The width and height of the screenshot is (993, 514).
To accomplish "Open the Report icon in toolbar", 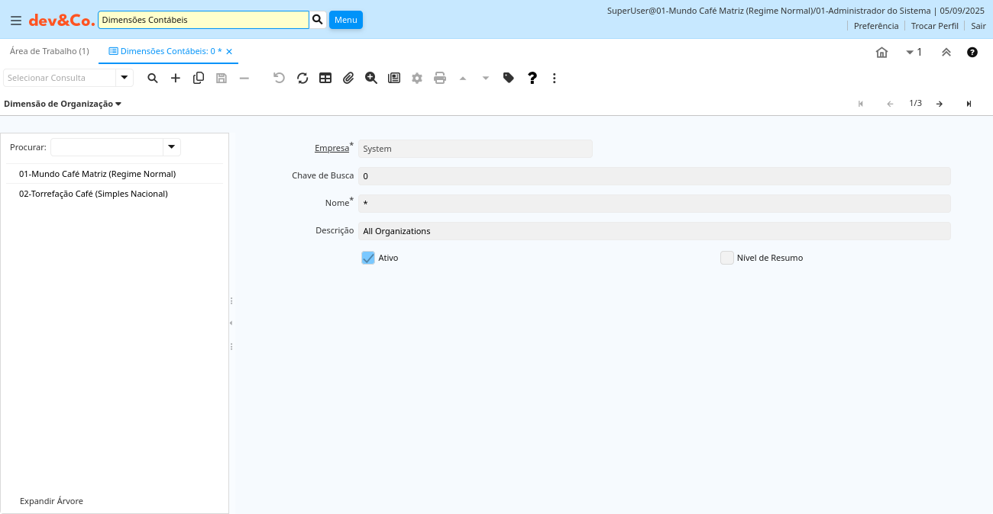I will (394, 78).
